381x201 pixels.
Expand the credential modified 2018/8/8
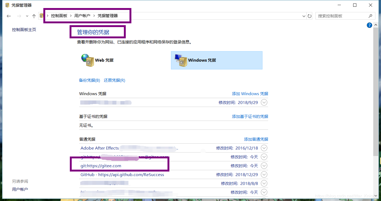(x=264, y=184)
